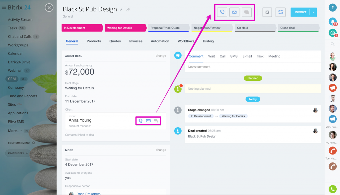Open CRM in left menu
The height and width of the screenshot is (195, 340).
pyautogui.click(x=12, y=79)
